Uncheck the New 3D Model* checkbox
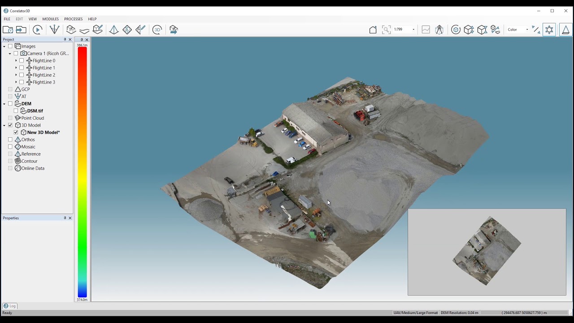The width and height of the screenshot is (574, 323). [16, 132]
